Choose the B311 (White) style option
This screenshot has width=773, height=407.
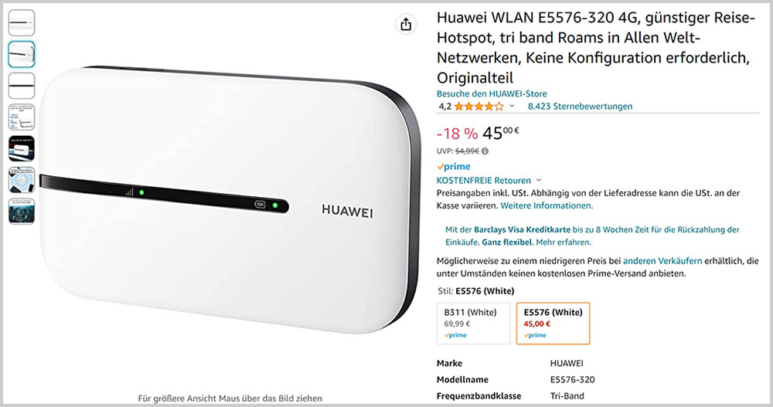tap(474, 324)
